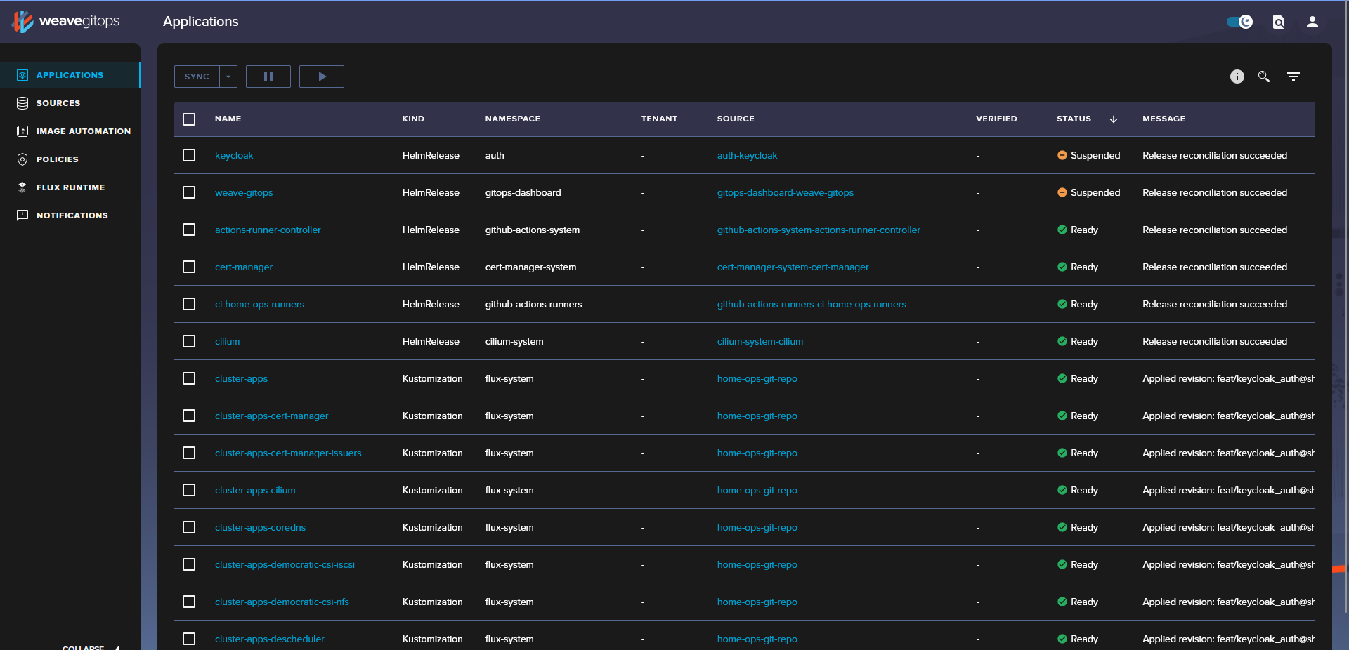Open the cilium application link

[x=227, y=341]
